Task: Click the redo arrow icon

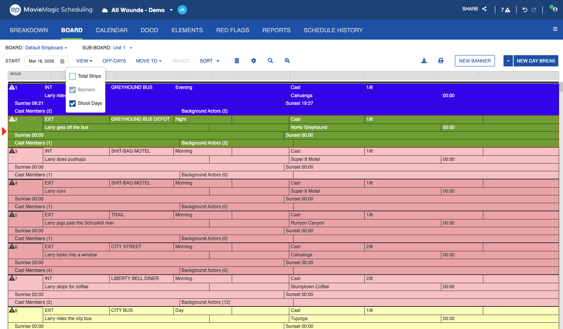Action: pyautogui.click(x=534, y=10)
